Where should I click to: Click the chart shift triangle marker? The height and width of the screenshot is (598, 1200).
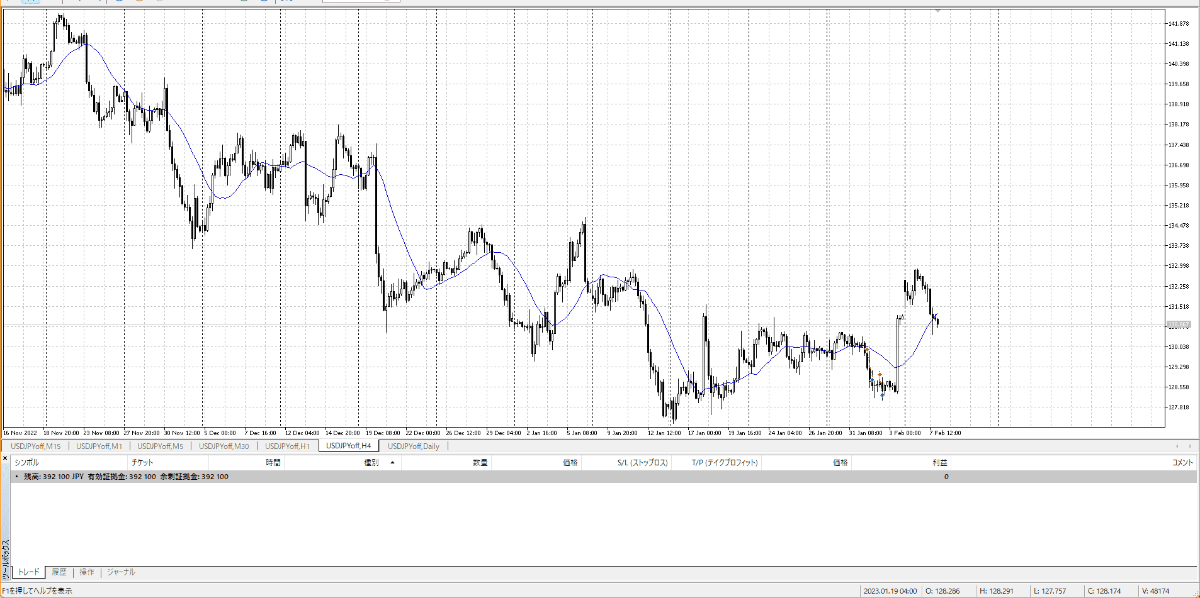tap(937, 11)
